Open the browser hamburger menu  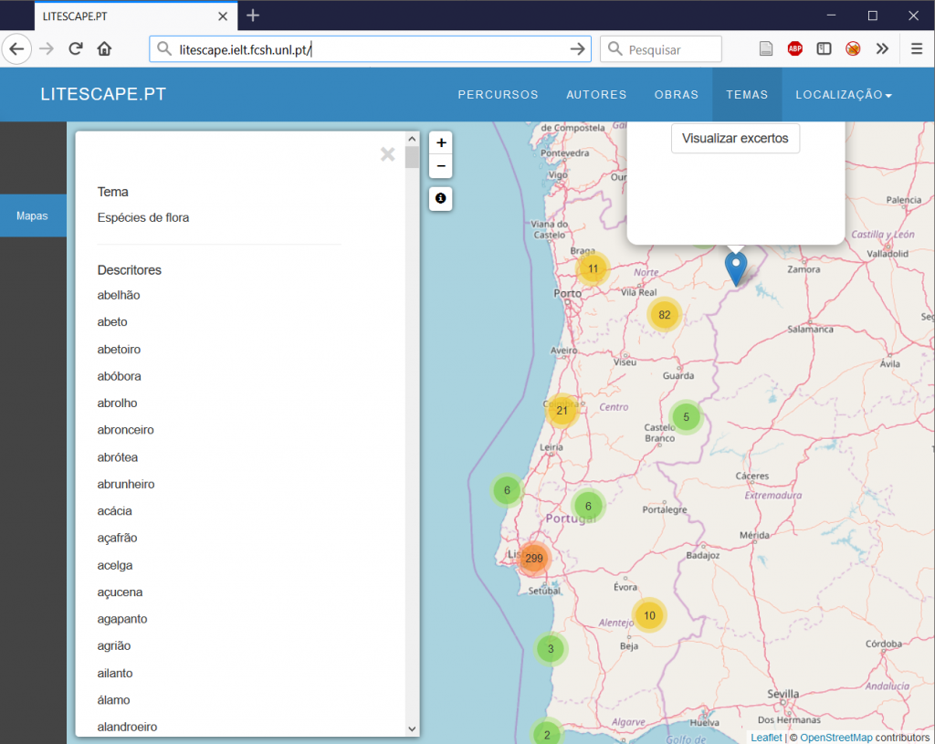(x=917, y=49)
